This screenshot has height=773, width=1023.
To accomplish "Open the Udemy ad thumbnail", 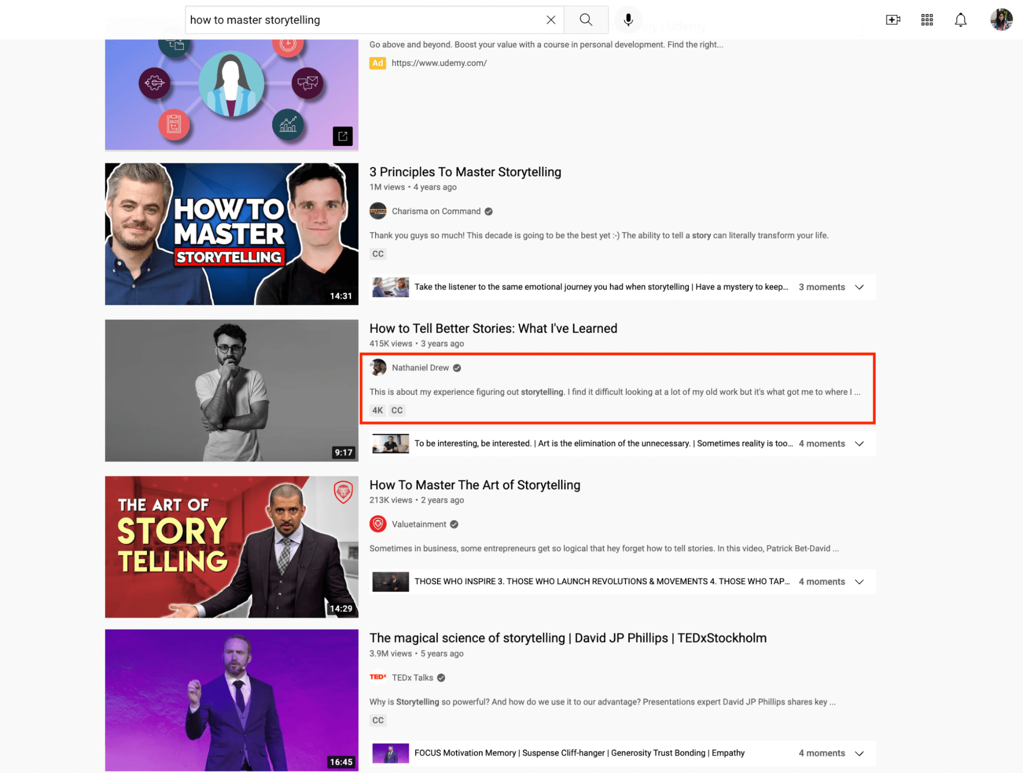I will click(x=231, y=95).
